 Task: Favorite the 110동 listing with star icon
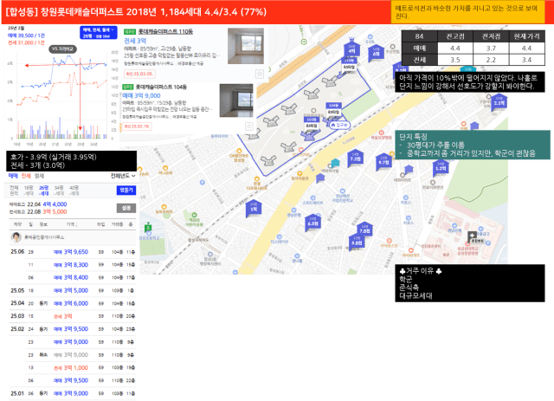pos(260,74)
